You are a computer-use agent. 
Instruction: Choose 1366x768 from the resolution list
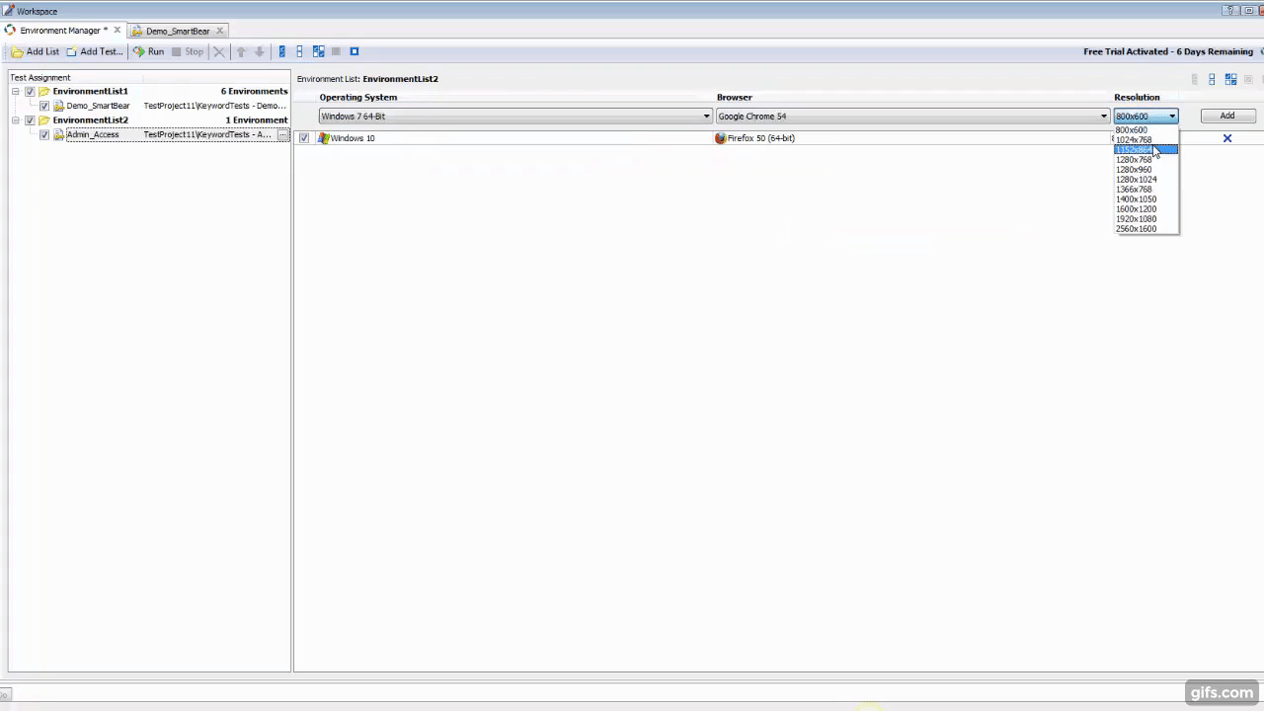click(x=1145, y=190)
